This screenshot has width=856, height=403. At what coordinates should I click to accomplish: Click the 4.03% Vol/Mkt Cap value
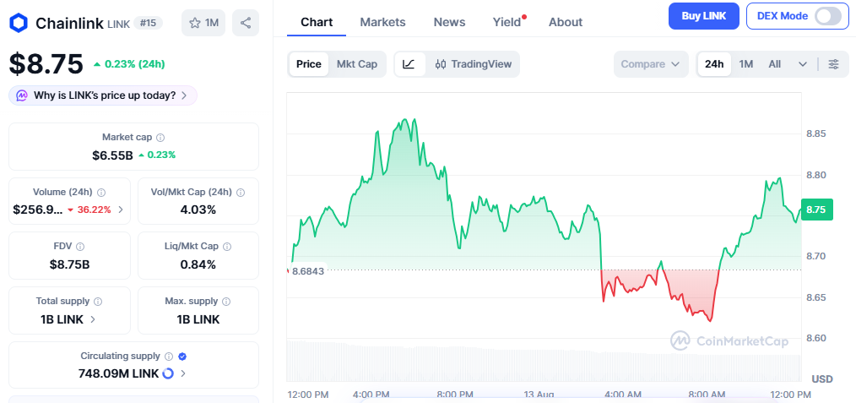(x=198, y=210)
